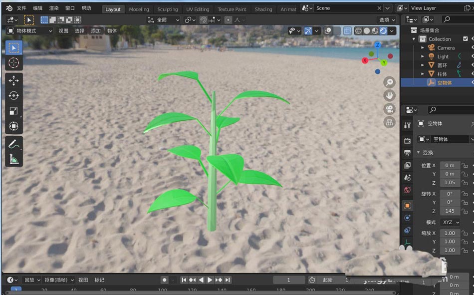Click the Y axis on the navigation gizmo
This screenshot has width=474, height=295.
pos(384,62)
